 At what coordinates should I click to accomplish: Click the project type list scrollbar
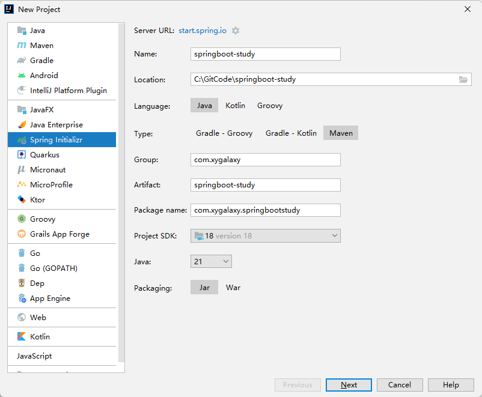pos(121,180)
